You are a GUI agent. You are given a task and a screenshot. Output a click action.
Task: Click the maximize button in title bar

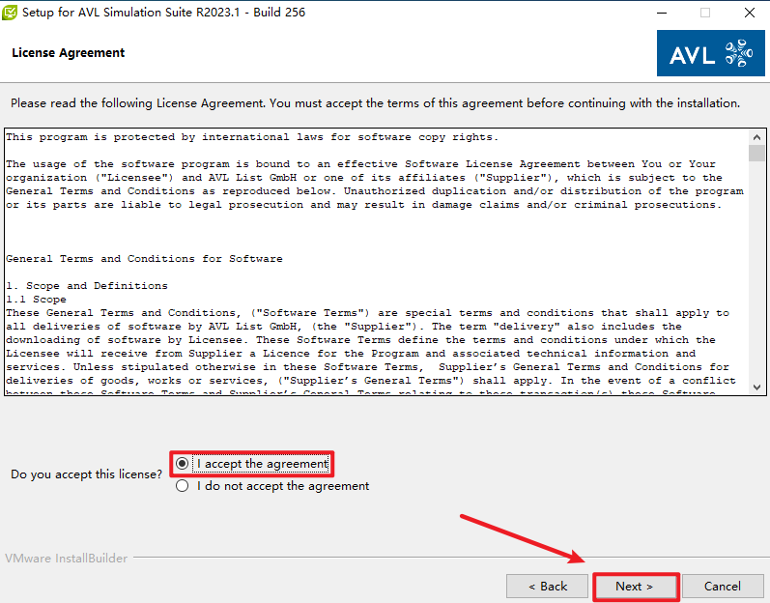[x=705, y=13]
